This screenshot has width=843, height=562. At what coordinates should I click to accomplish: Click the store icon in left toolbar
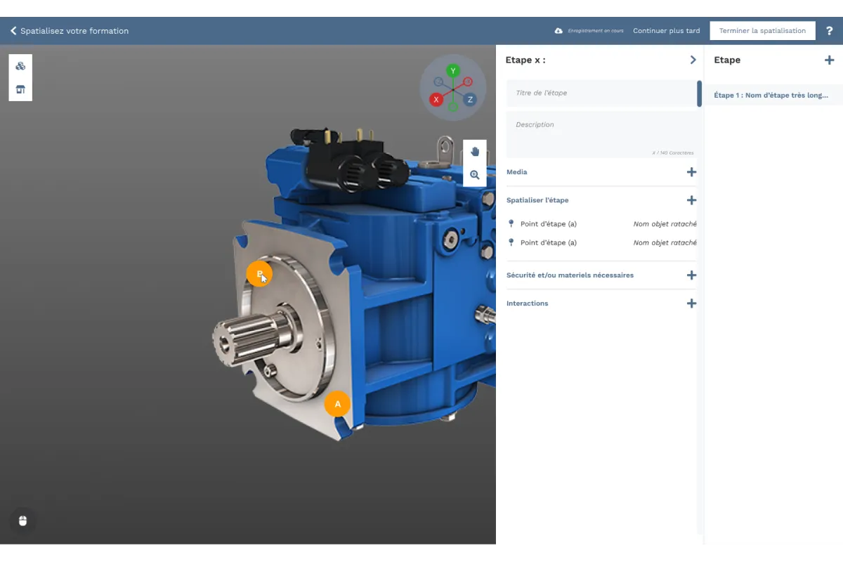(x=20, y=89)
